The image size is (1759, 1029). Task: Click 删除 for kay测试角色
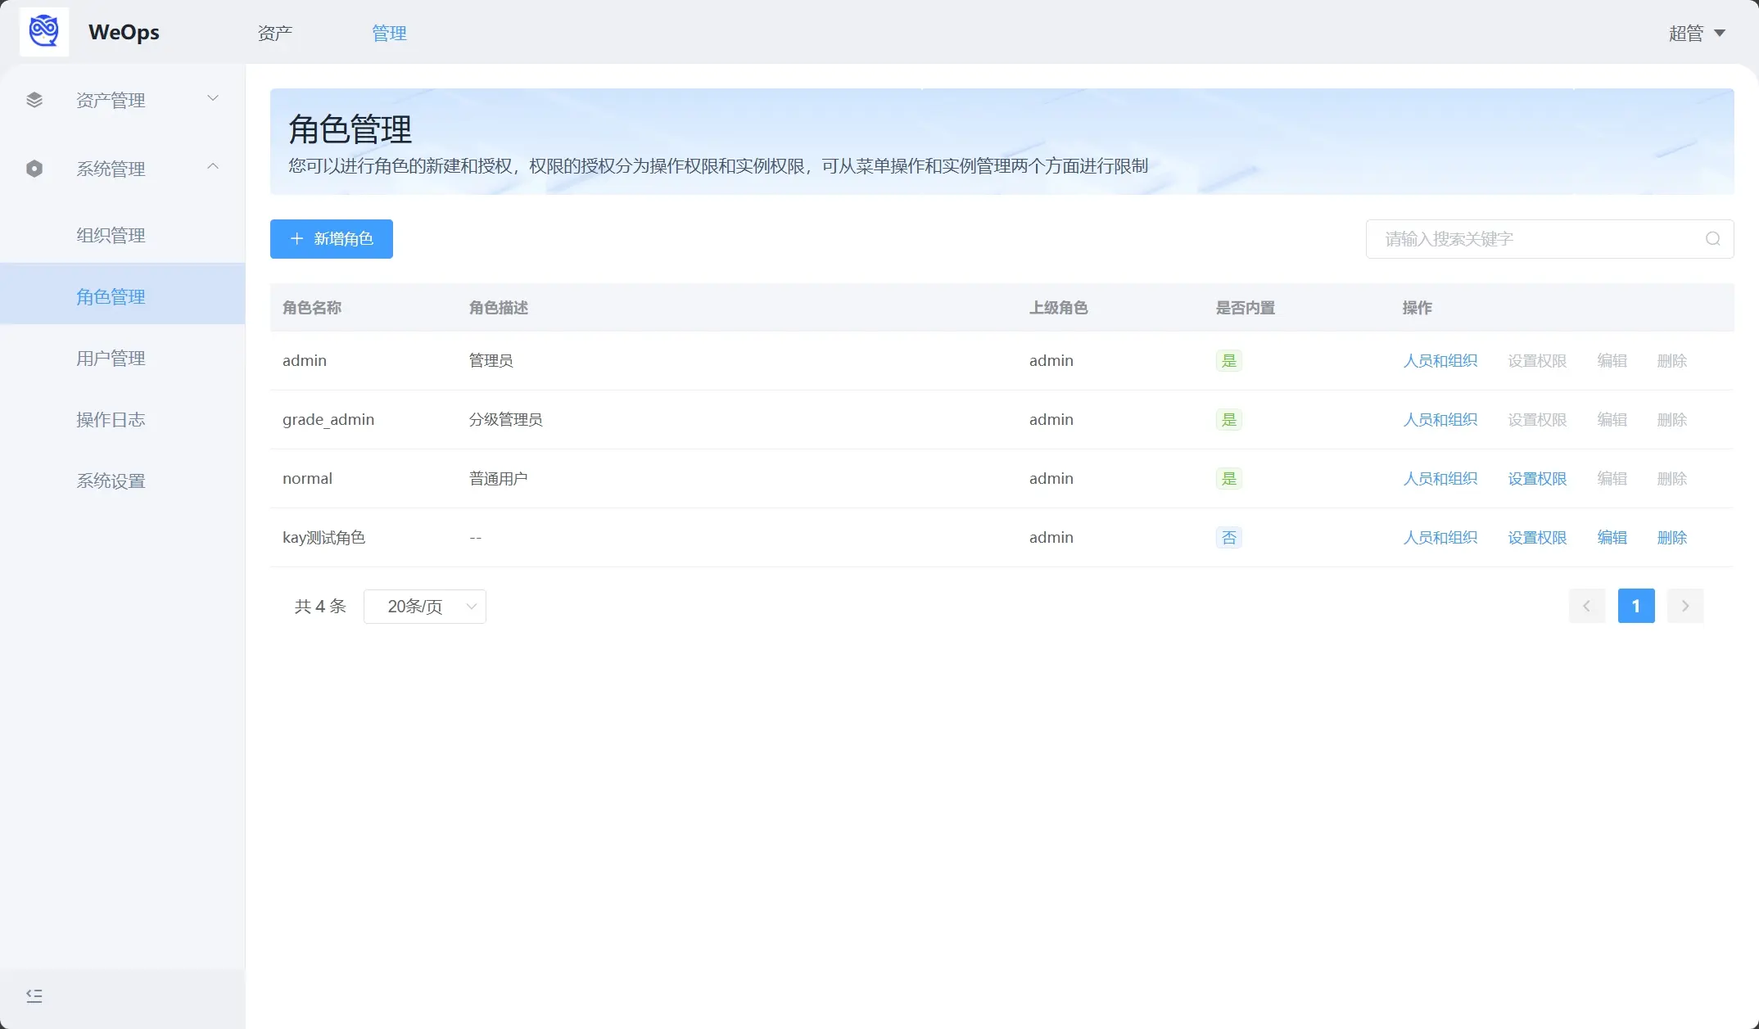coord(1672,538)
